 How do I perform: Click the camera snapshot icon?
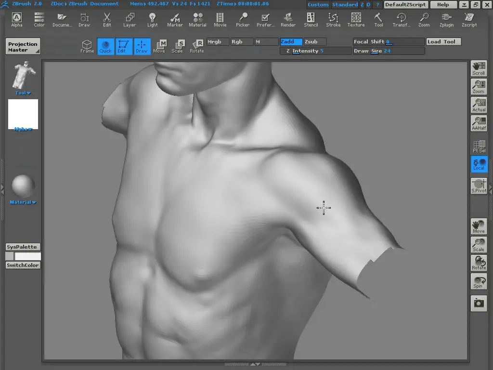[479, 303]
